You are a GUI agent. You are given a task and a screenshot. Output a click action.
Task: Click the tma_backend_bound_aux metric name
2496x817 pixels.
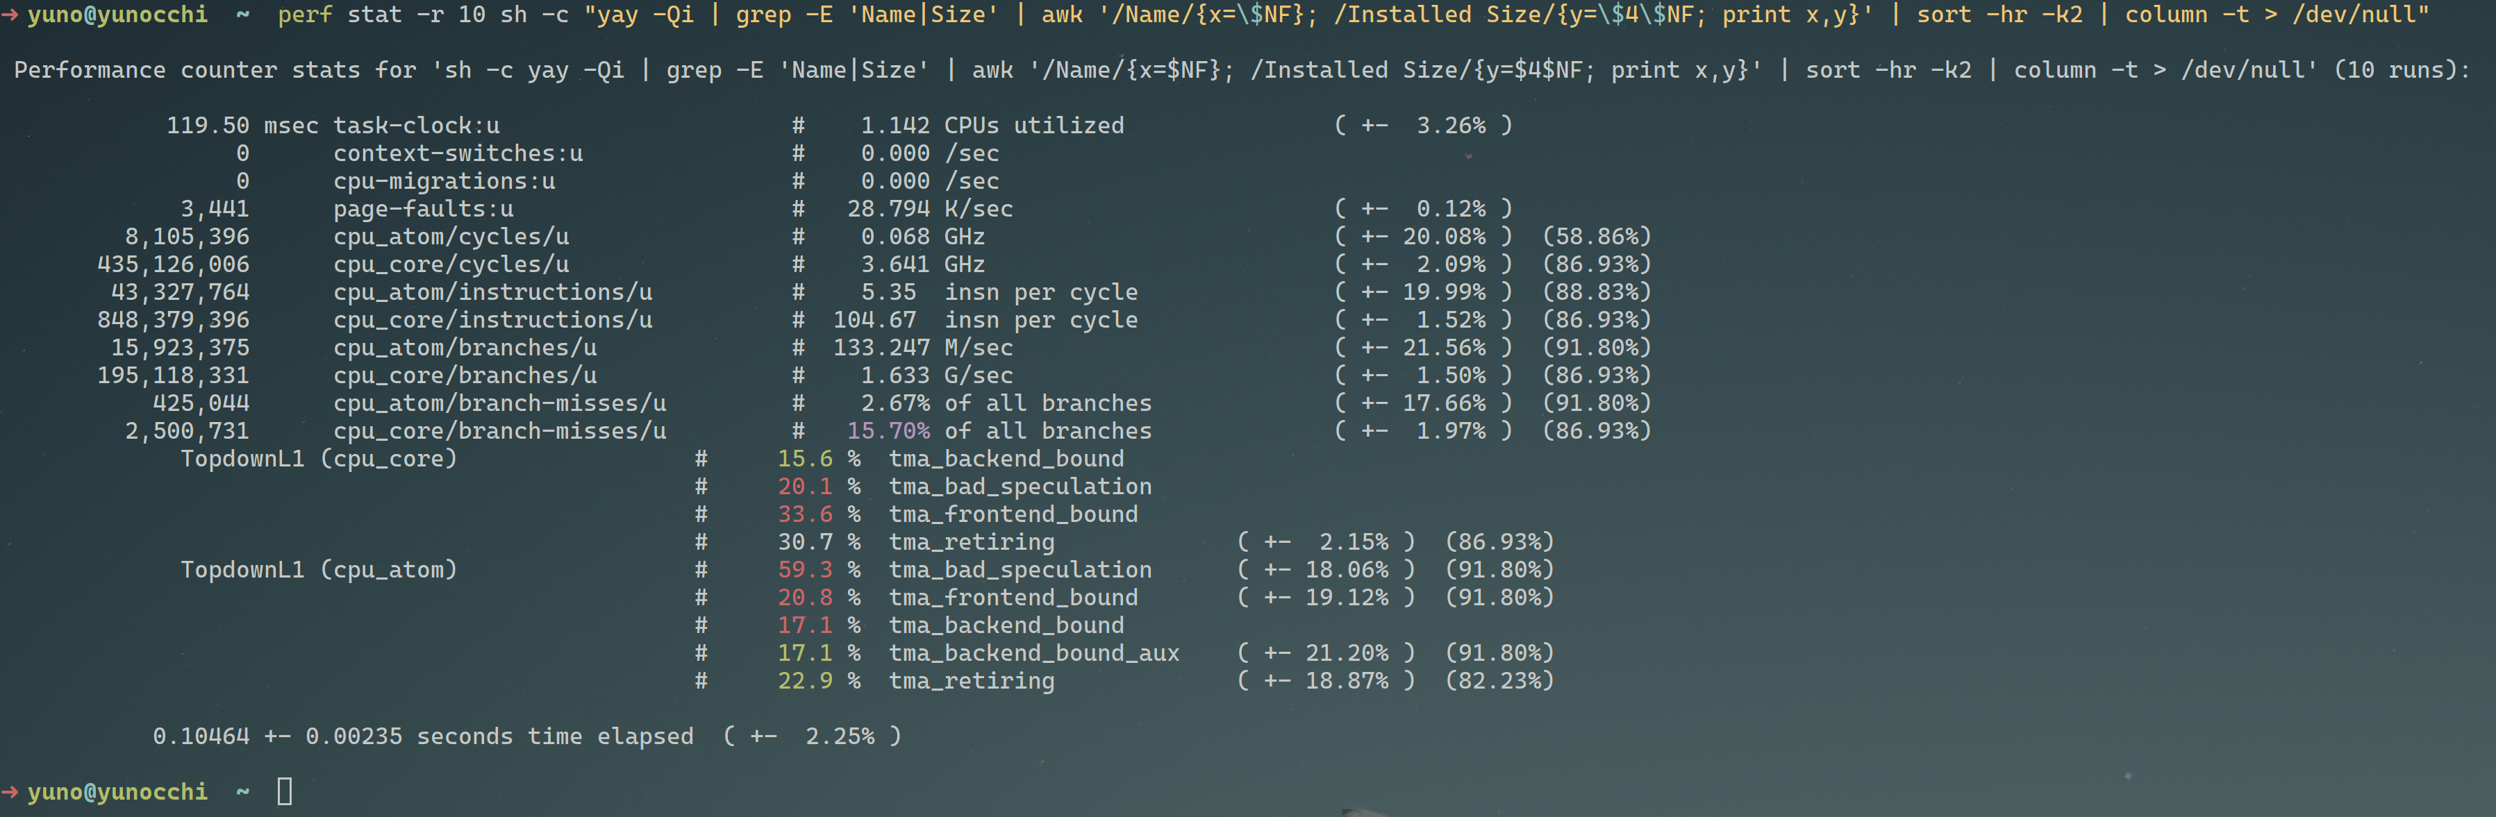point(1034,653)
